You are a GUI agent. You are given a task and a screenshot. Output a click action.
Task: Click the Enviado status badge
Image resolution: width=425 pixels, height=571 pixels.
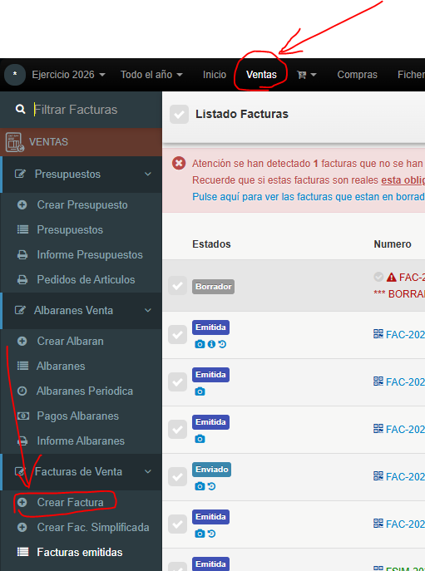[212, 470]
